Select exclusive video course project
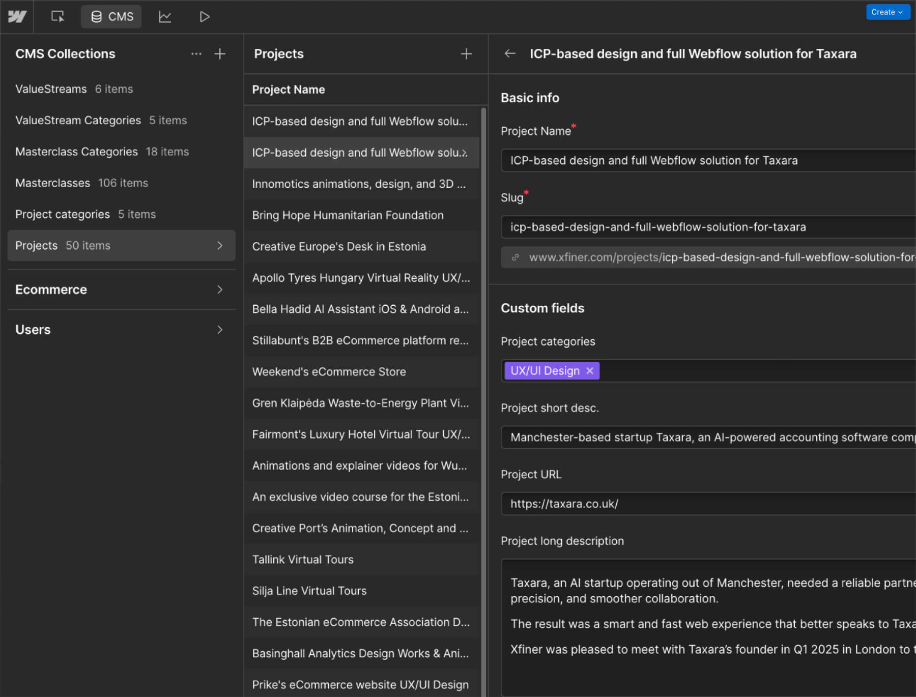Image resolution: width=916 pixels, height=697 pixels. click(x=361, y=497)
